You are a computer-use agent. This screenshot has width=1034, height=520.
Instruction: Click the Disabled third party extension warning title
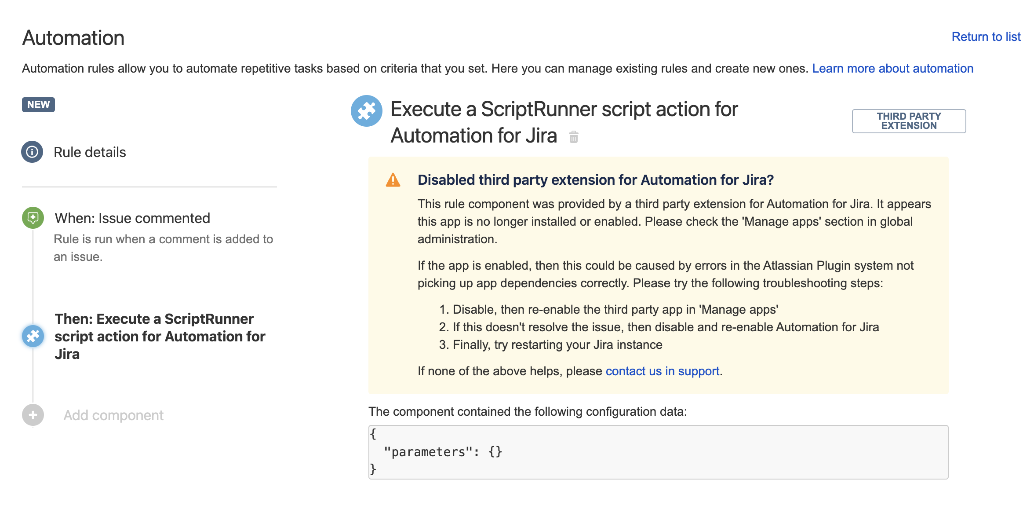pyautogui.click(x=596, y=180)
